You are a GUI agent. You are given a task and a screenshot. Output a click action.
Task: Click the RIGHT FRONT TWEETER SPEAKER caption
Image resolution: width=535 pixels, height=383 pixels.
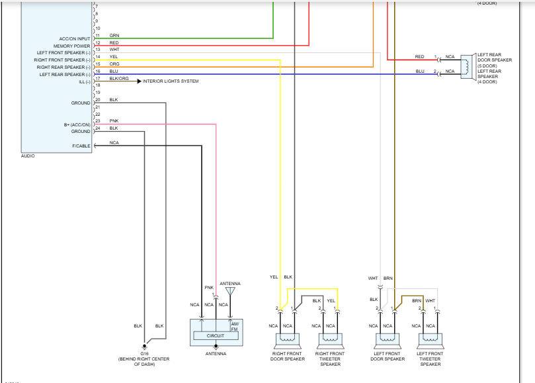click(x=330, y=359)
